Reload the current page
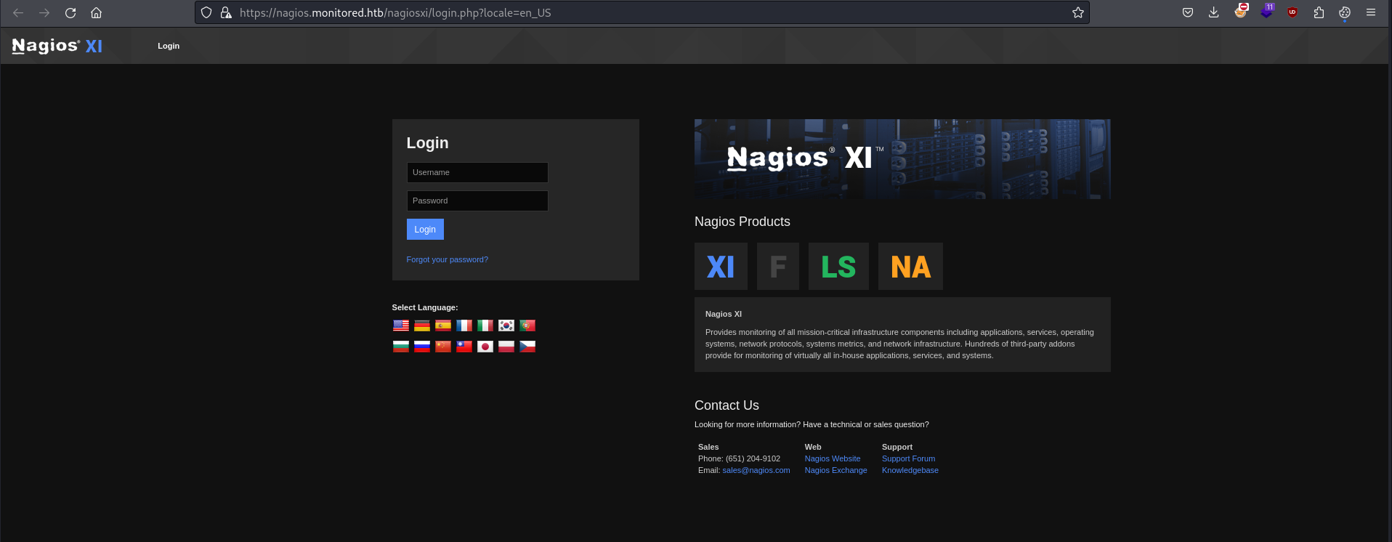Viewport: 1392px width, 542px height. [70, 12]
